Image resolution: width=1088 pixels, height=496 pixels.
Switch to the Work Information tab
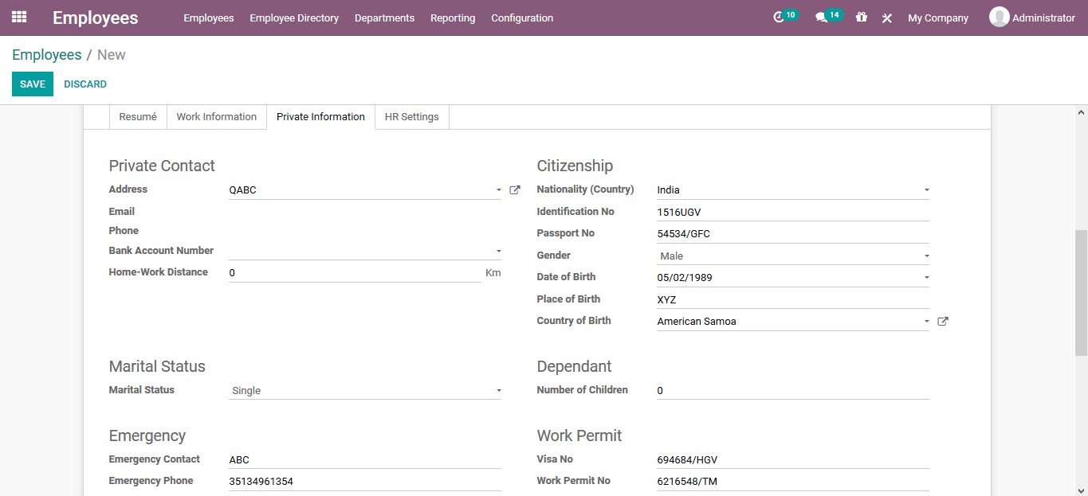[x=216, y=116]
